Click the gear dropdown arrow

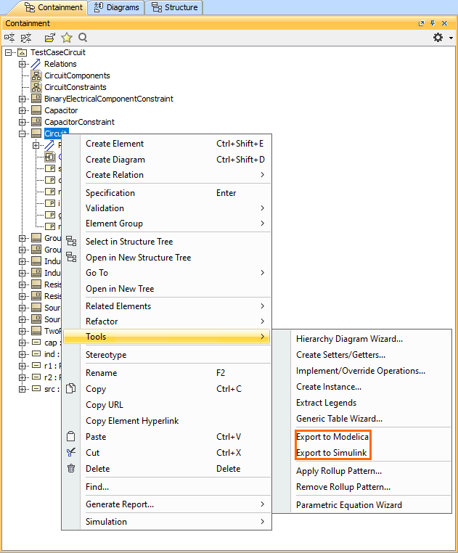click(x=451, y=38)
